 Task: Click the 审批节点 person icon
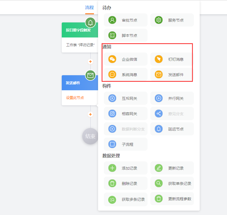point(112,20)
